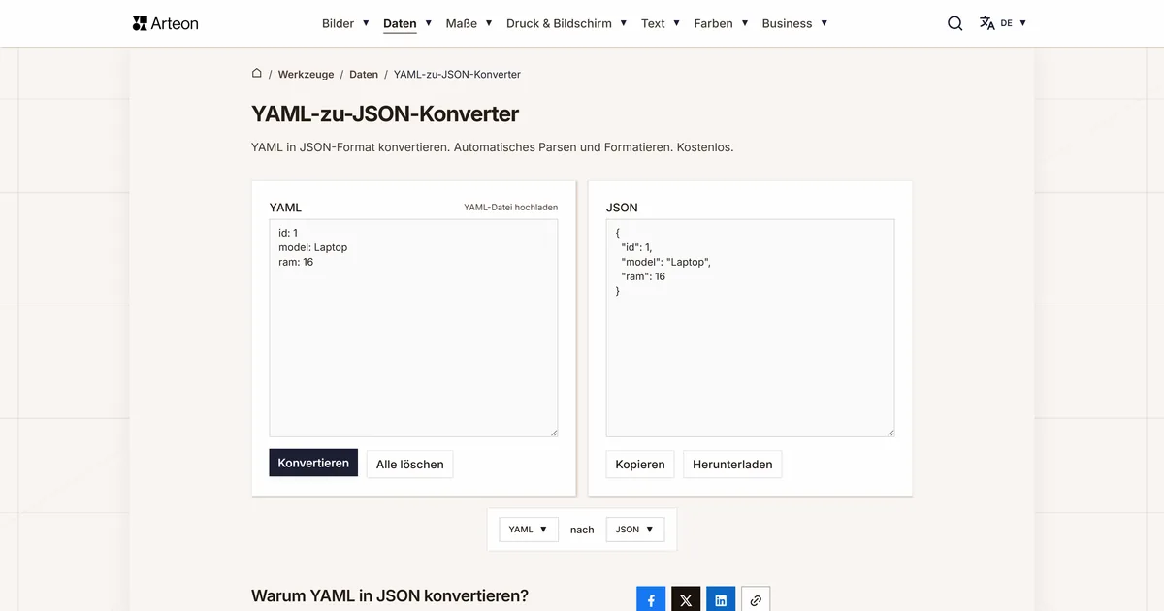Go to home via breadcrumb house icon
Image resolution: width=1164 pixels, height=611 pixels.
click(x=257, y=73)
